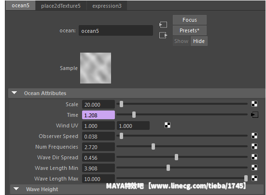Click the ocean Sample texture swatch
Screen dimensions: 266x195
(x=96, y=68)
